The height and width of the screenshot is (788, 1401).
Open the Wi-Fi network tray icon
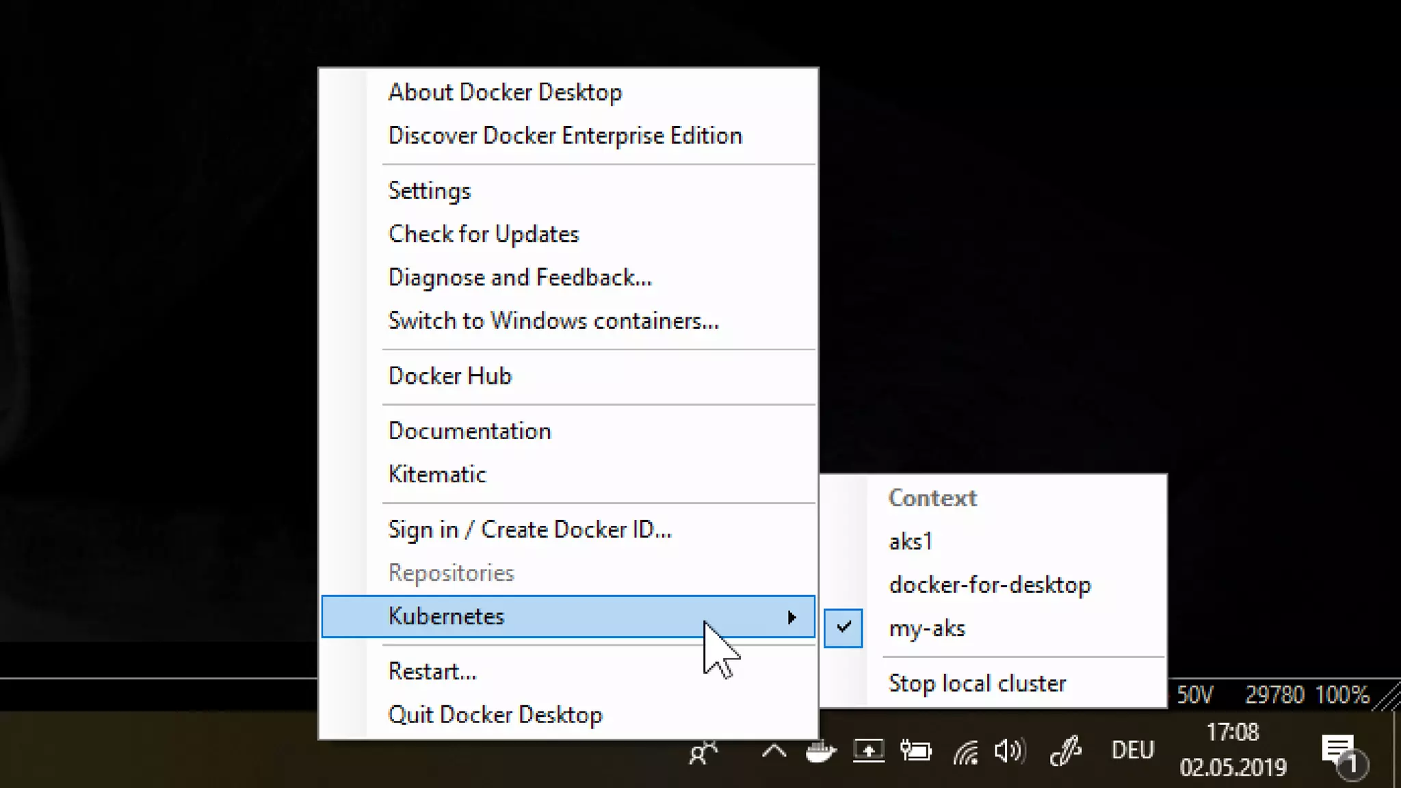(965, 753)
